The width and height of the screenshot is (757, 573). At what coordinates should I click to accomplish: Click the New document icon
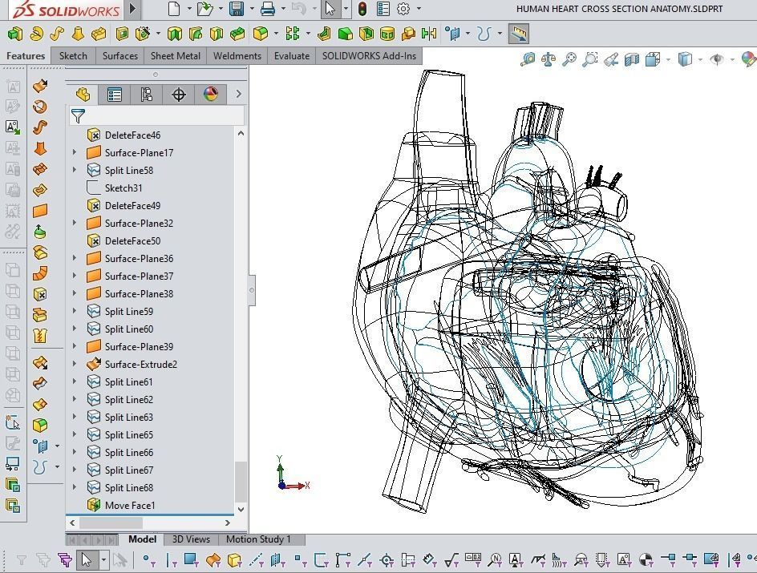(x=174, y=9)
